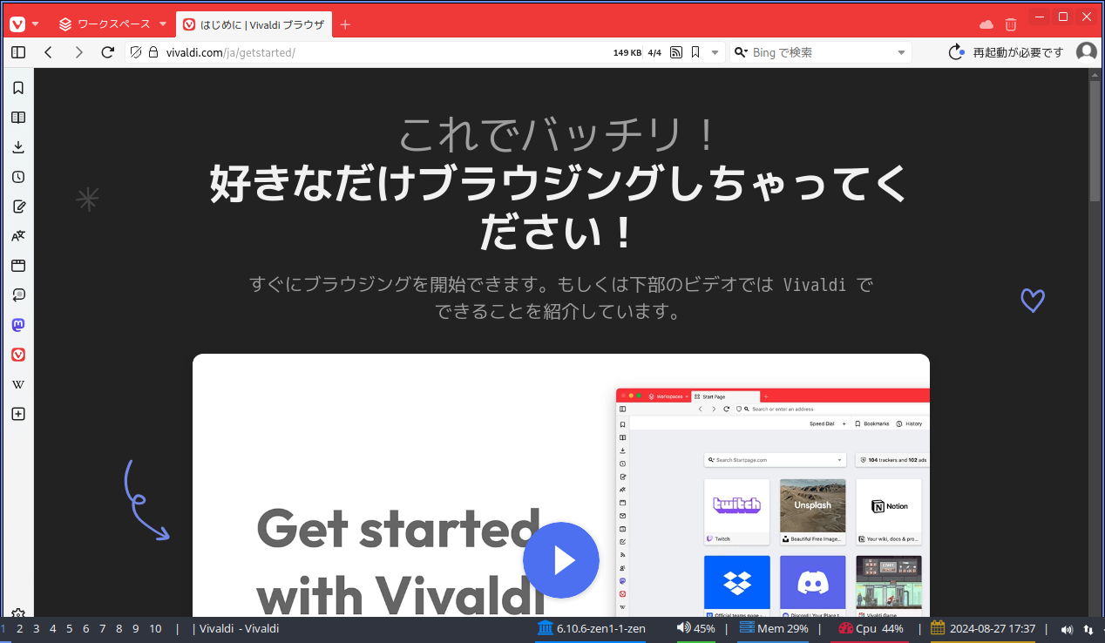Image resolution: width=1105 pixels, height=643 pixels.
Task: Click 再起動が必要です update button
Action: coord(1007,52)
